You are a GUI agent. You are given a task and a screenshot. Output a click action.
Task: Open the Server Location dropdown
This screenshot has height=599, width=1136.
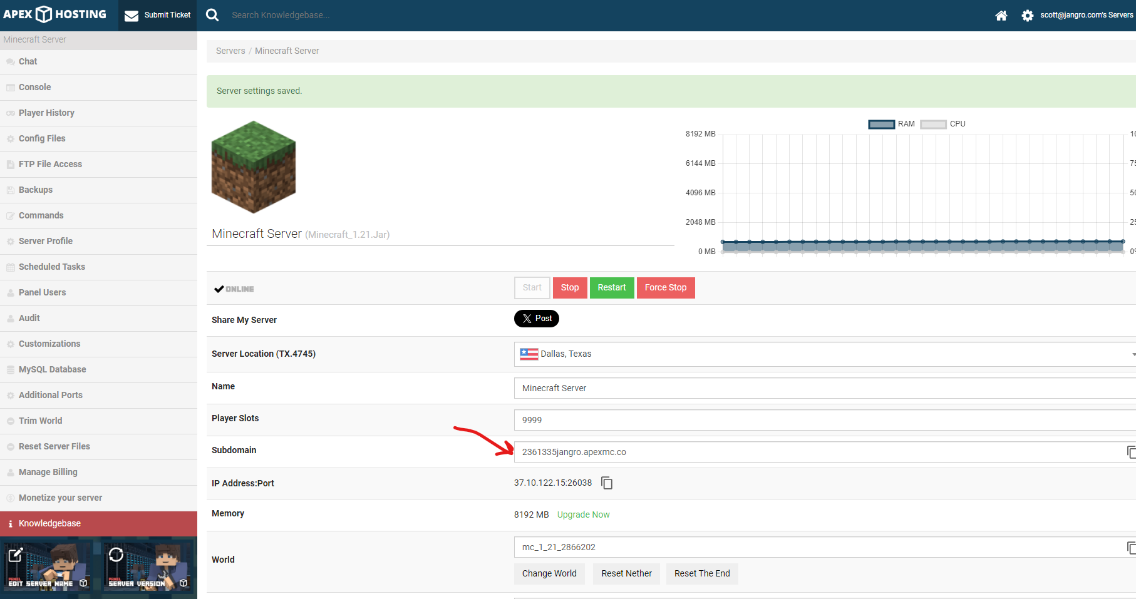click(825, 354)
